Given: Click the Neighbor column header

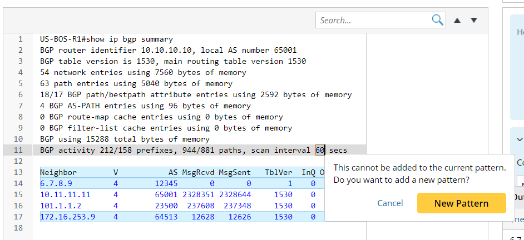Looking at the screenshot, I should 58,172.
